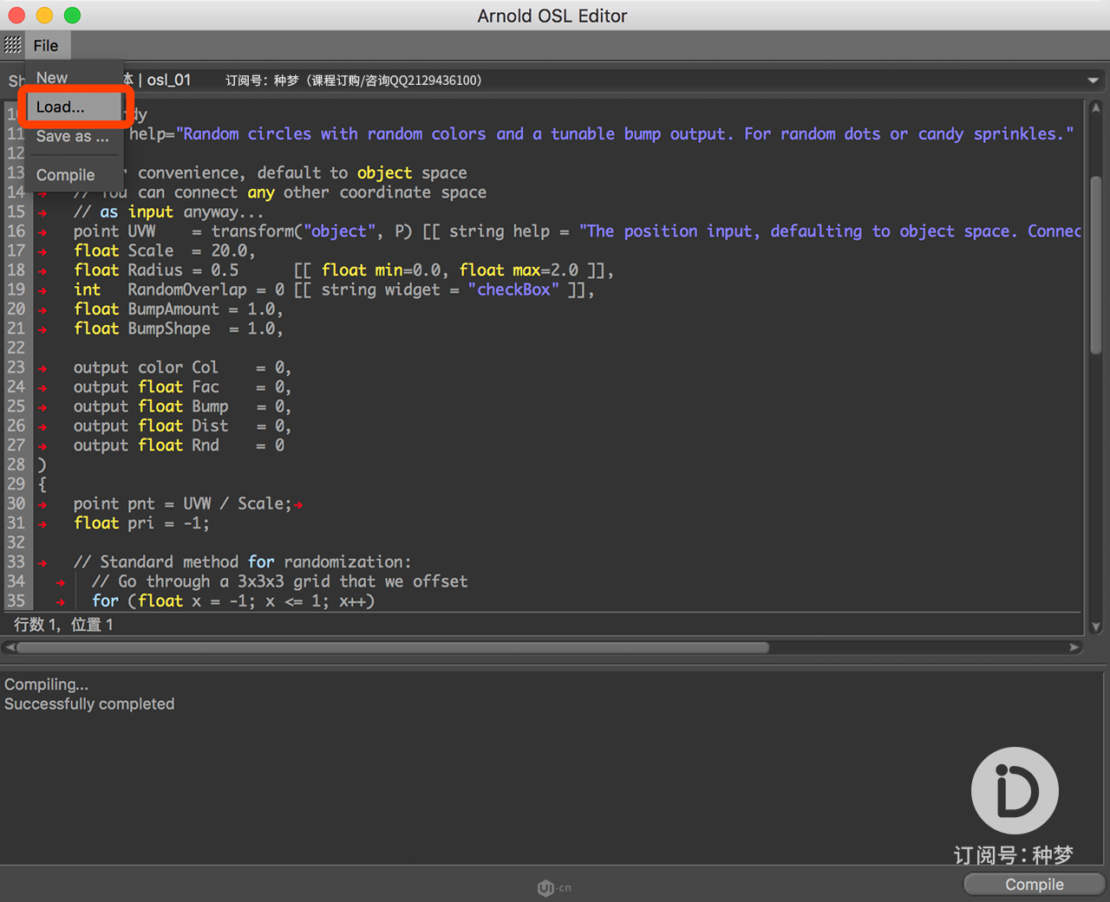Viewport: 1110px width, 902px height.
Task: Click the horizontal scrollbar thumb
Action: click(x=392, y=647)
